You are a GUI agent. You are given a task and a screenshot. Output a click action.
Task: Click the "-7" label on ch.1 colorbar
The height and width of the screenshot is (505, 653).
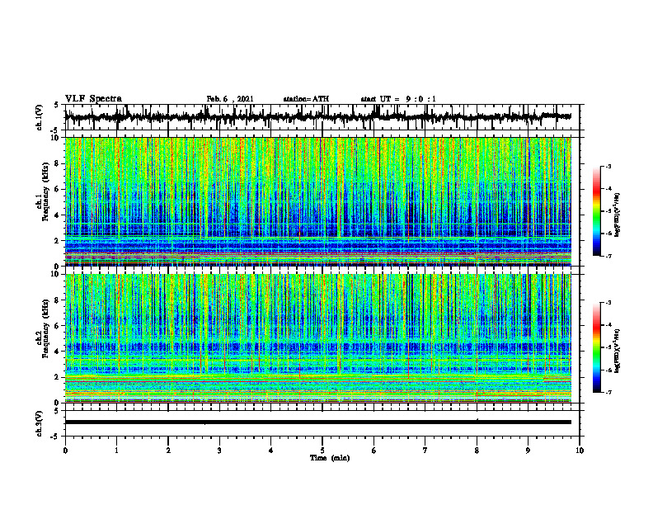[x=608, y=256]
